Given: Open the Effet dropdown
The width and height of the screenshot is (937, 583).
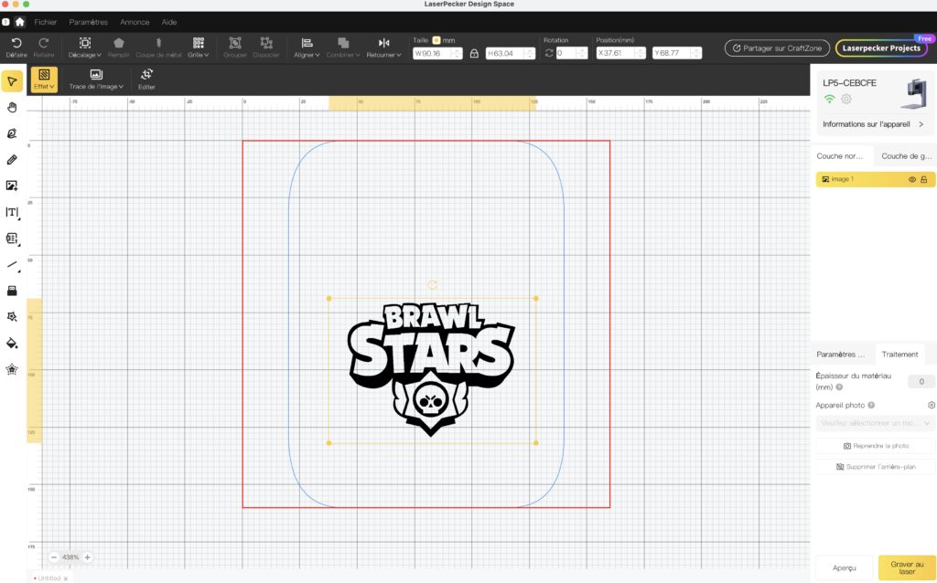Looking at the screenshot, I should tap(44, 78).
